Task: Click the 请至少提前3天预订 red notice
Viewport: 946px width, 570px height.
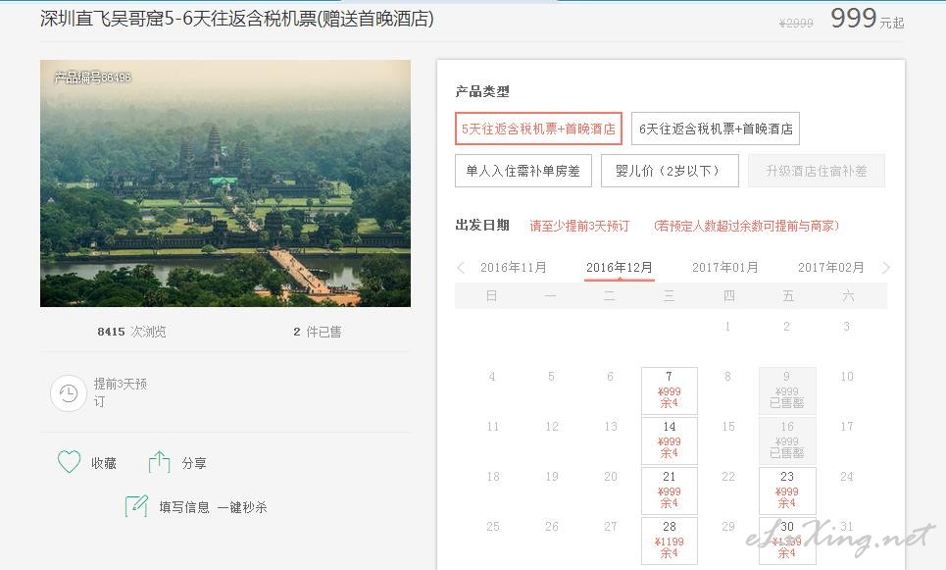Action: (579, 226)
